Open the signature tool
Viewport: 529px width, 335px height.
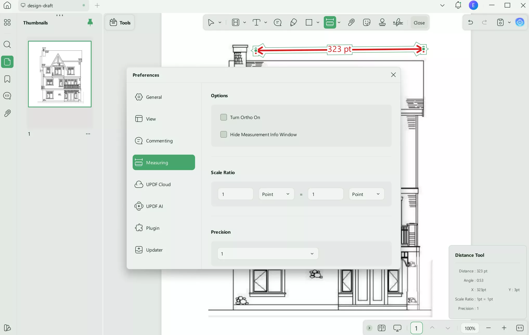[398, 23]
